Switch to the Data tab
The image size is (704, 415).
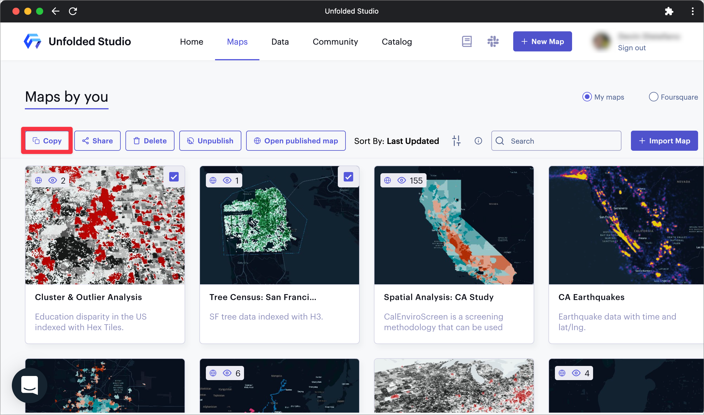pyautogui.click(x=280, y=42)
